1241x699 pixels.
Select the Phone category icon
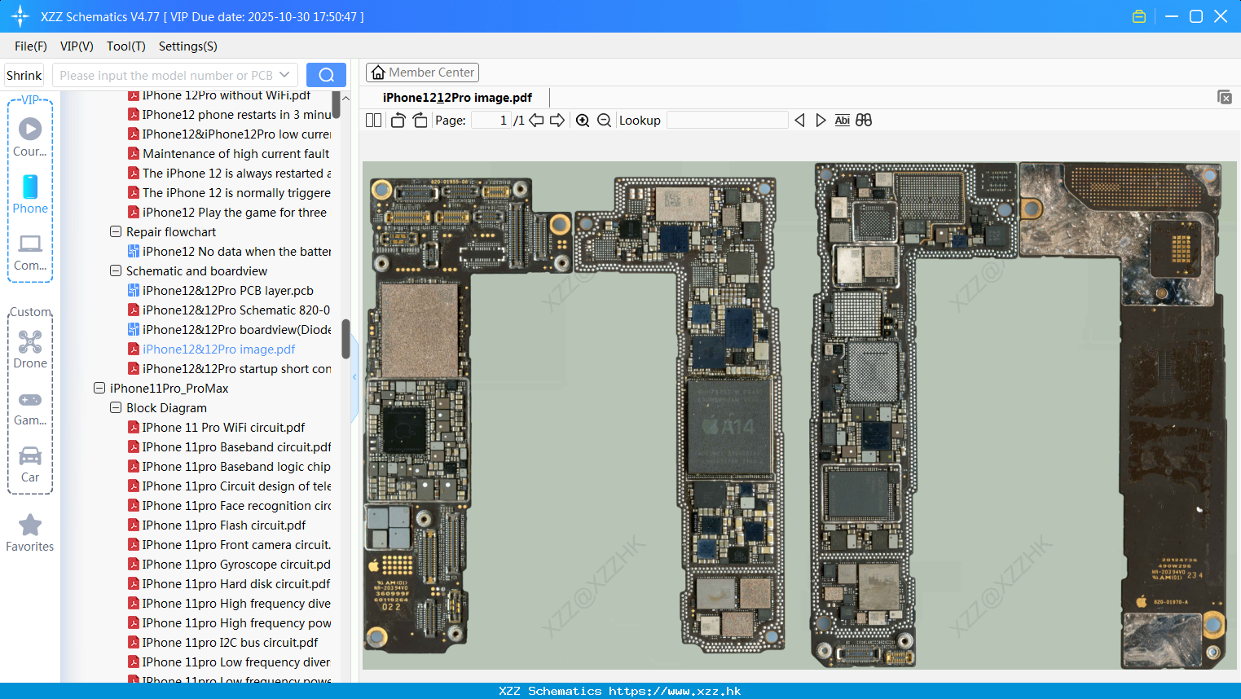[30, 194]
